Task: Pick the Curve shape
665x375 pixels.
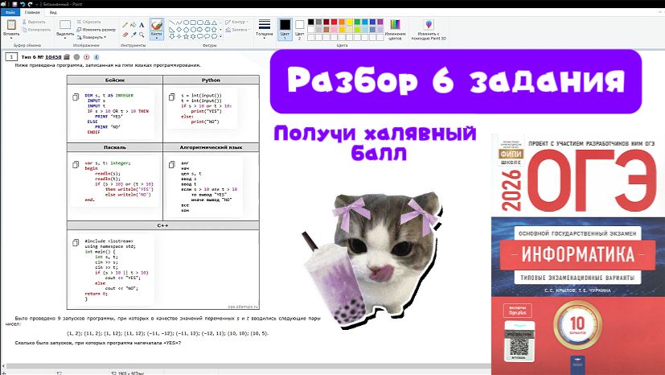Action: tap(179, 23)
